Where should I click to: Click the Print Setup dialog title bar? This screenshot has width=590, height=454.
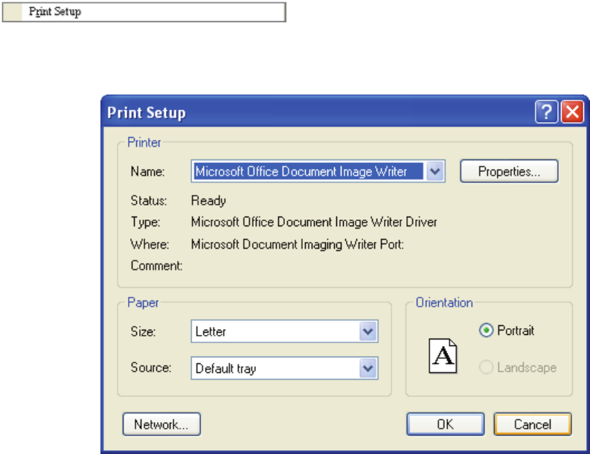312,112
